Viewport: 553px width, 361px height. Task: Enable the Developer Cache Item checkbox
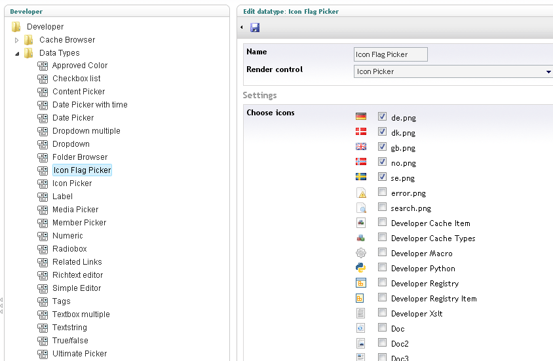pyautogui.click(x=382, y=221)
